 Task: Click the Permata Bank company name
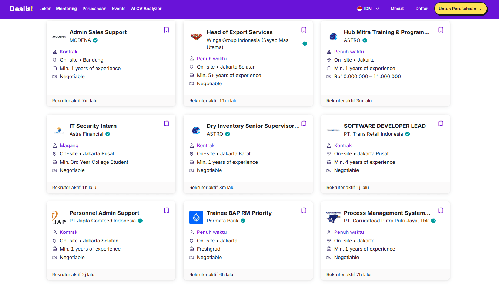click(222, 221)
